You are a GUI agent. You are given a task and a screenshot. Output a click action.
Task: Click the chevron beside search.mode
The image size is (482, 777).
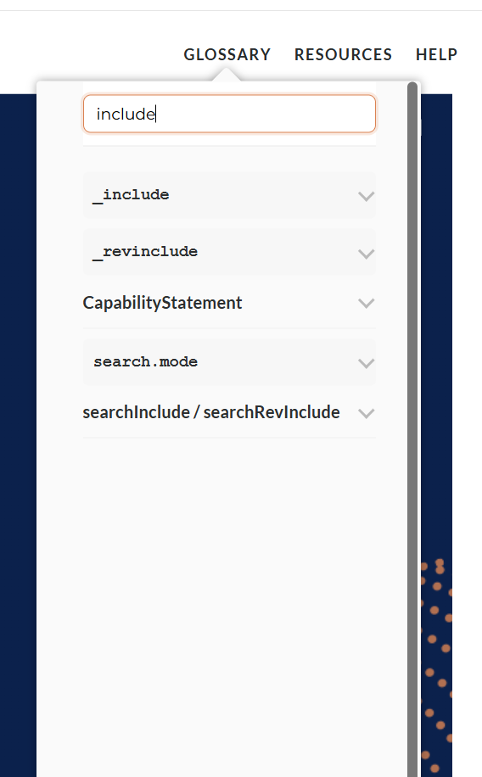coord(366,363)
